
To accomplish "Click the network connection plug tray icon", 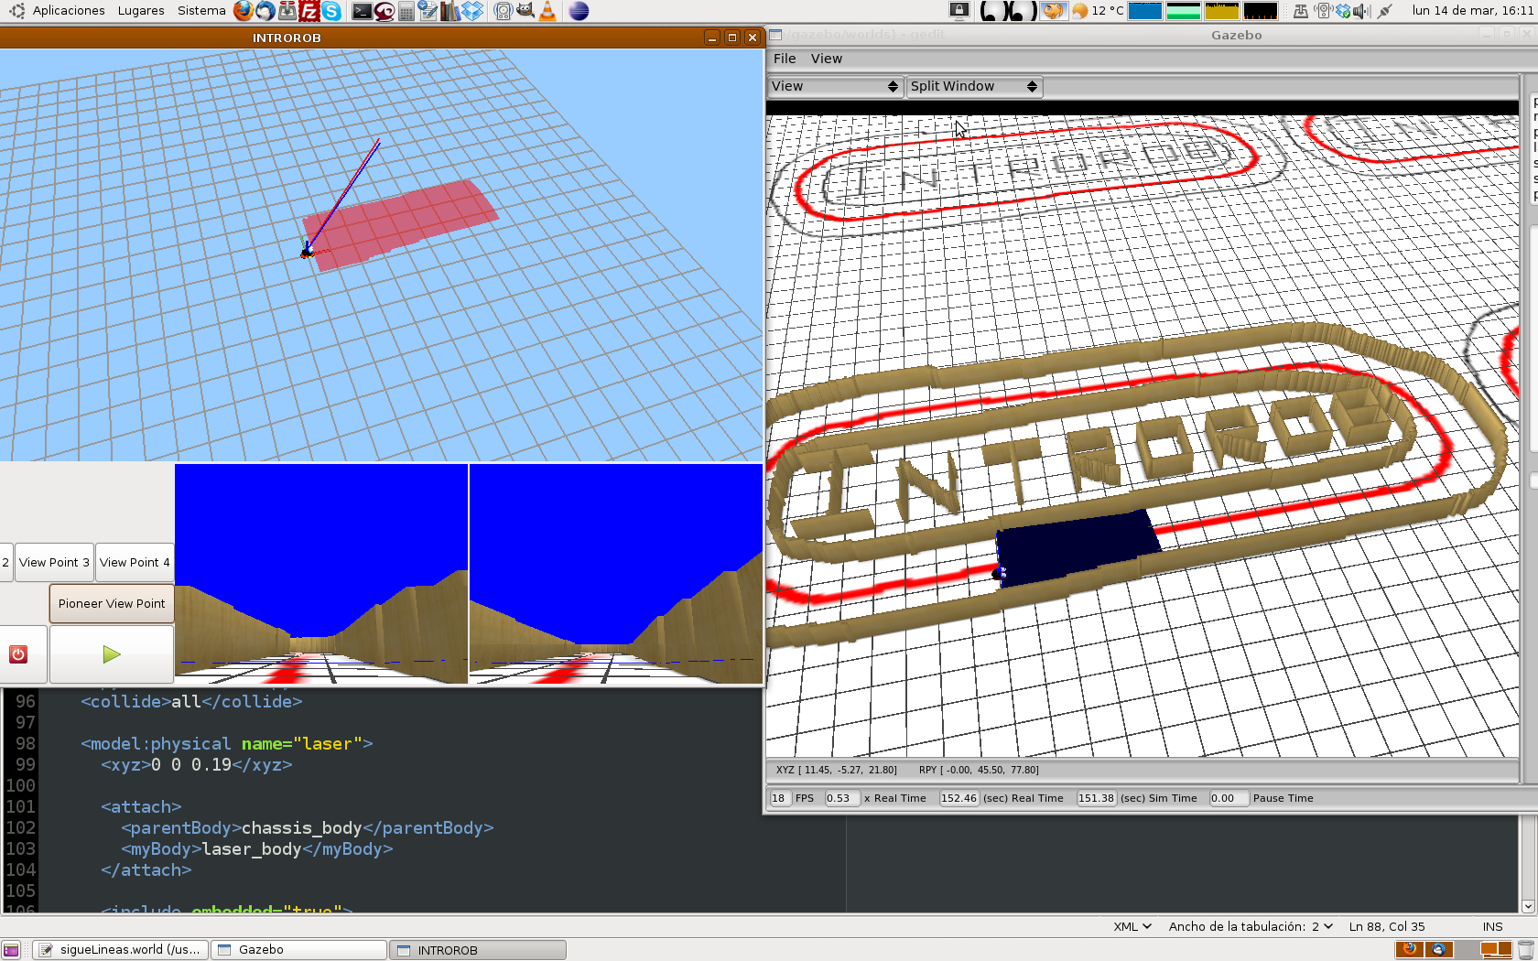I will click(1386, 11).
